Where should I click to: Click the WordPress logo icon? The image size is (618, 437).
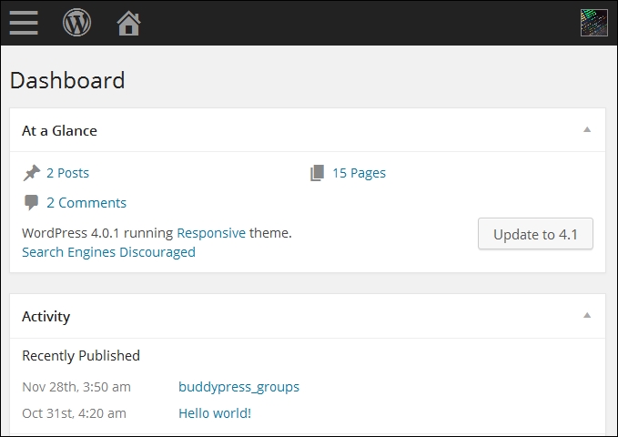point(76,23)
